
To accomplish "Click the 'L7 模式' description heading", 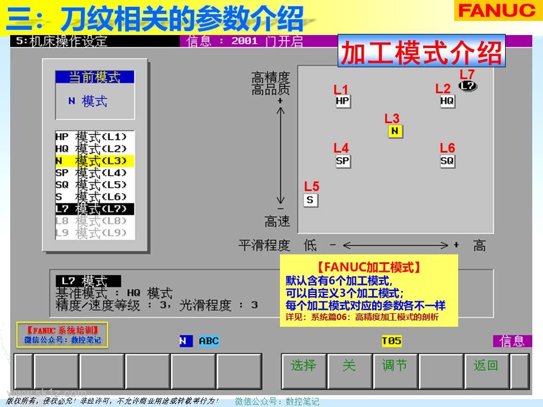I will point(88,281).
